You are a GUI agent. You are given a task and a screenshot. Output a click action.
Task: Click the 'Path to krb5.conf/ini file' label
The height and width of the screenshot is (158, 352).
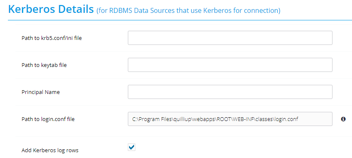pos(51,38)
